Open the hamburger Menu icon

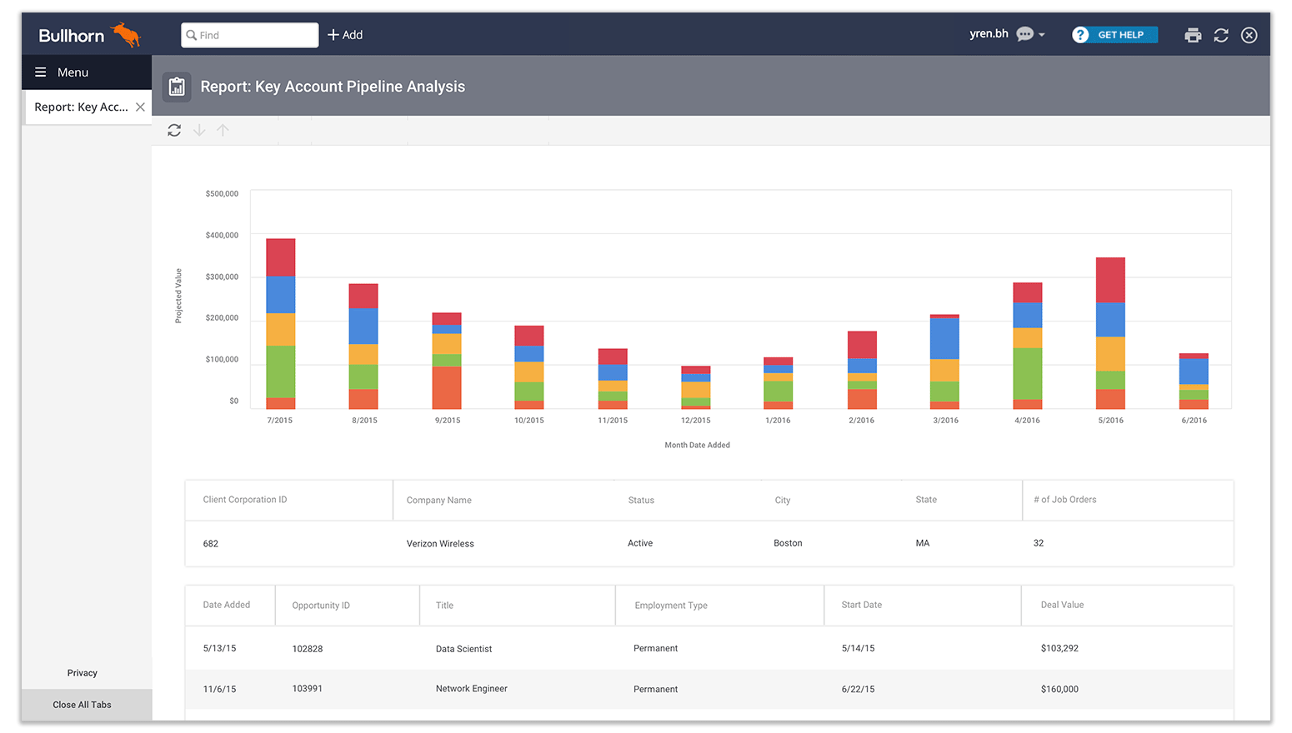click(x=40, y=72)
